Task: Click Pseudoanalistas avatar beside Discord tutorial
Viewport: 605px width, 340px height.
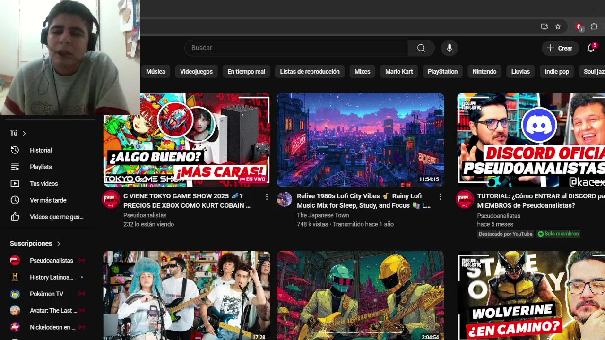Action: pyautogui.click(x=465, y=200)
